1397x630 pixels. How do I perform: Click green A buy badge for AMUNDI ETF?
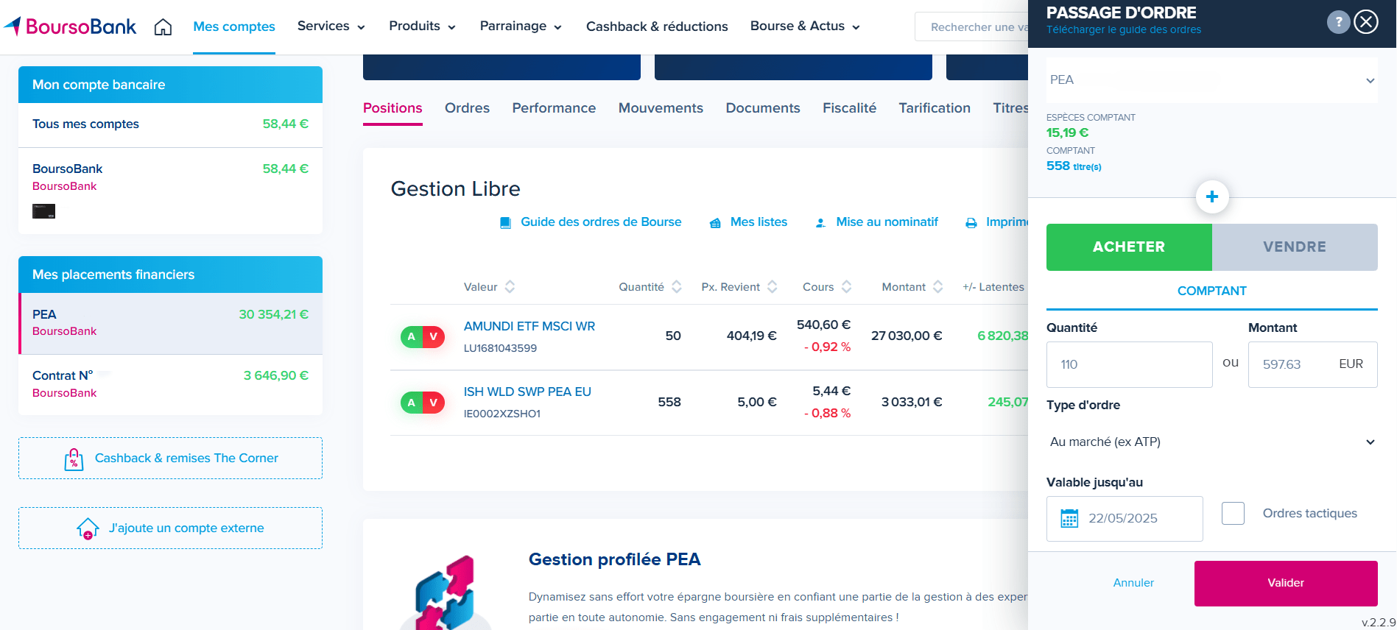(x=412, y=337)
